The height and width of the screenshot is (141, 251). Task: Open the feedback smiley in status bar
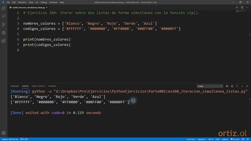coord(243,139)
